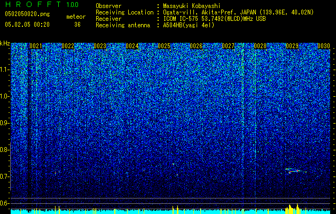
Task: Click the 1.1 kHz axis label
Action: [4, 70]
